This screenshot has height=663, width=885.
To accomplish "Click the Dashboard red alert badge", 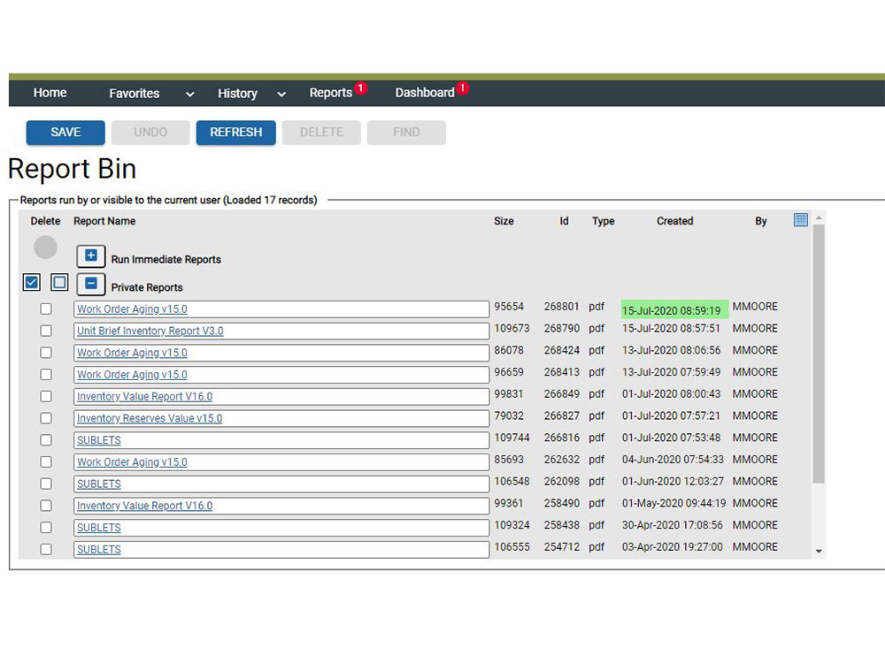I will click(x=463, y=88).
